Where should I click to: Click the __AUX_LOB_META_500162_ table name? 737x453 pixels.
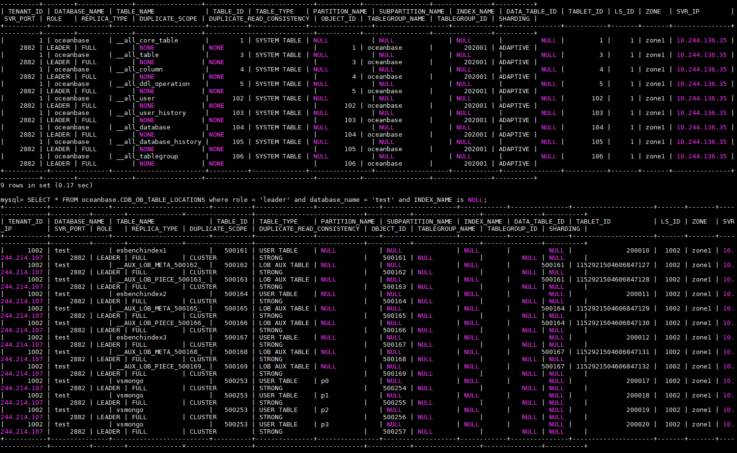tap(159, 265)
